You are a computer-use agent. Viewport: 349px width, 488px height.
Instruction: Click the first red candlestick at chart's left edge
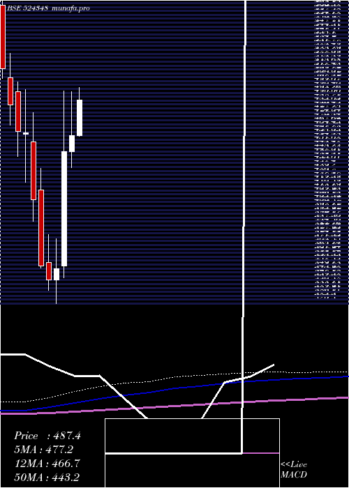[3, 37]
